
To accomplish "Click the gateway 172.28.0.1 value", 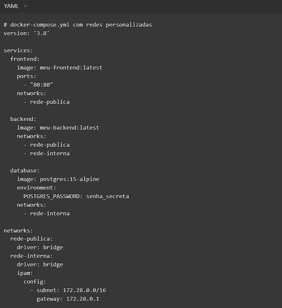I will pyautogui.click(x=83, y=299).
